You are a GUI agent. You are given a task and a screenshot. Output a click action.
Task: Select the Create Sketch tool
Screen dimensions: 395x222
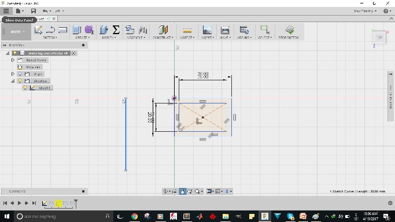tap(38, 30)
